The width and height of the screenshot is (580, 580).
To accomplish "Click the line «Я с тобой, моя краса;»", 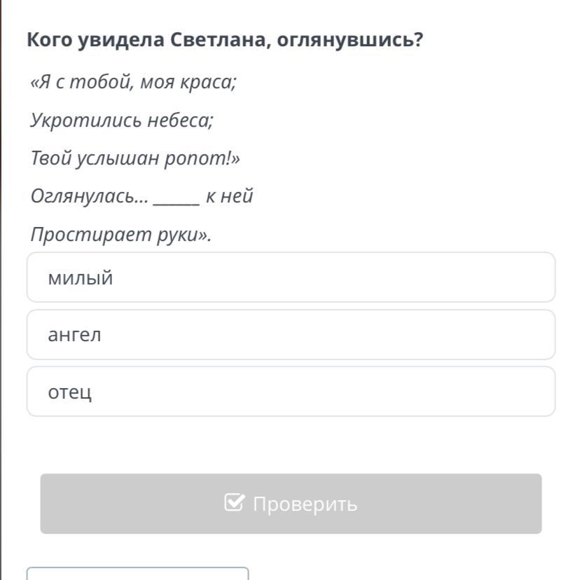I will [134, 83].
